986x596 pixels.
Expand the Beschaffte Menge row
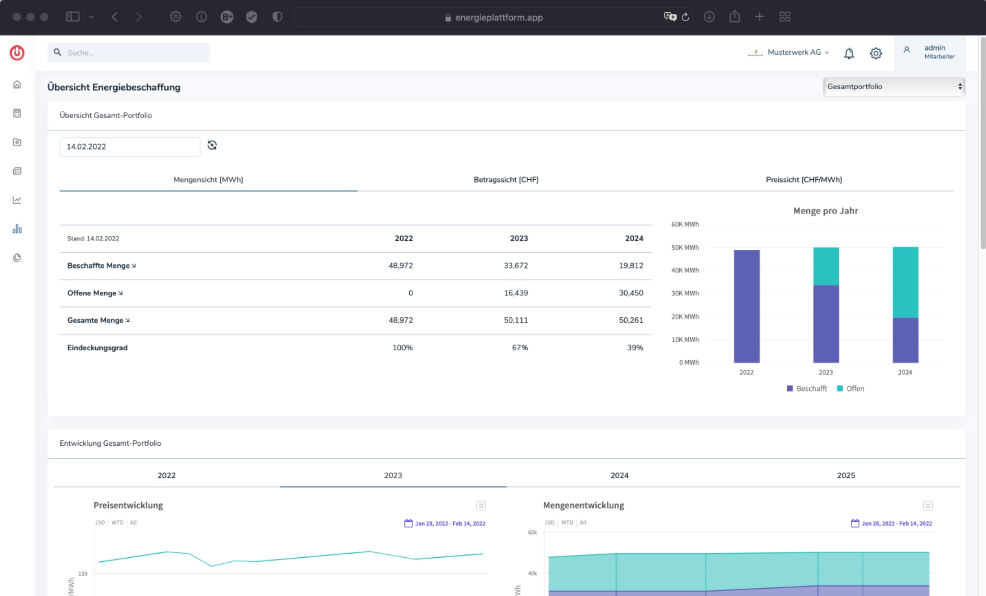tap(102, 266)
